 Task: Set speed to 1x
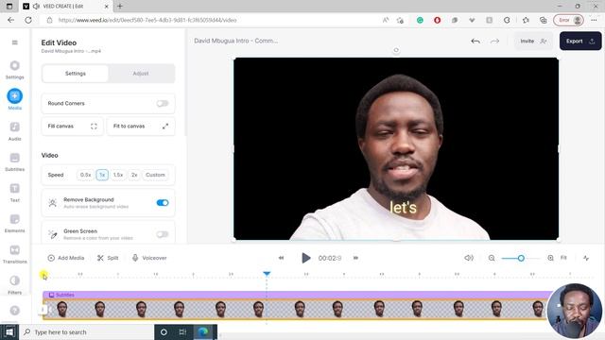[102, 175]
